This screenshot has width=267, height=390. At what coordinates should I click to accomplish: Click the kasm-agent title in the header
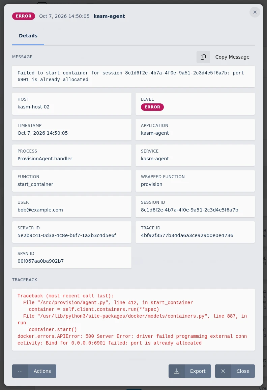click(109, 16)
